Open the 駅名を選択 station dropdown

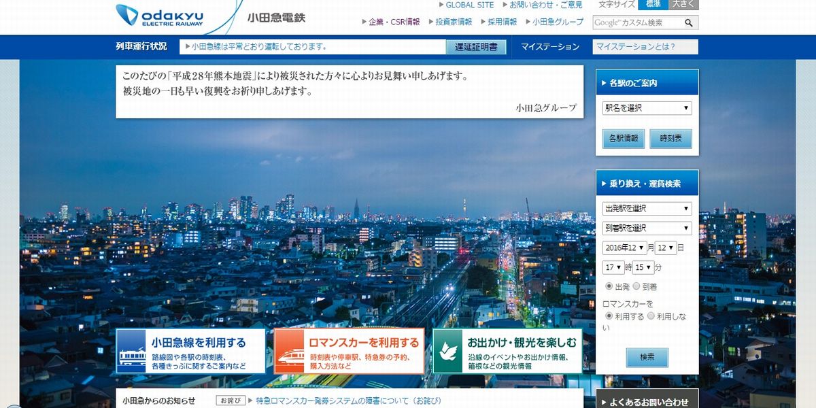pos(647,108)
